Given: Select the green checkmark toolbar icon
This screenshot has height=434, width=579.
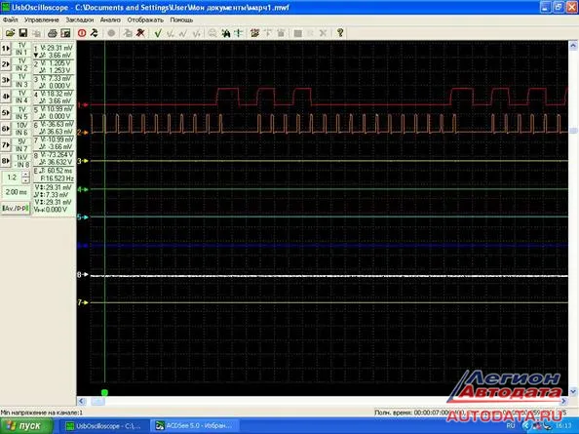Looking at the screenshot, I should (158, 33).
